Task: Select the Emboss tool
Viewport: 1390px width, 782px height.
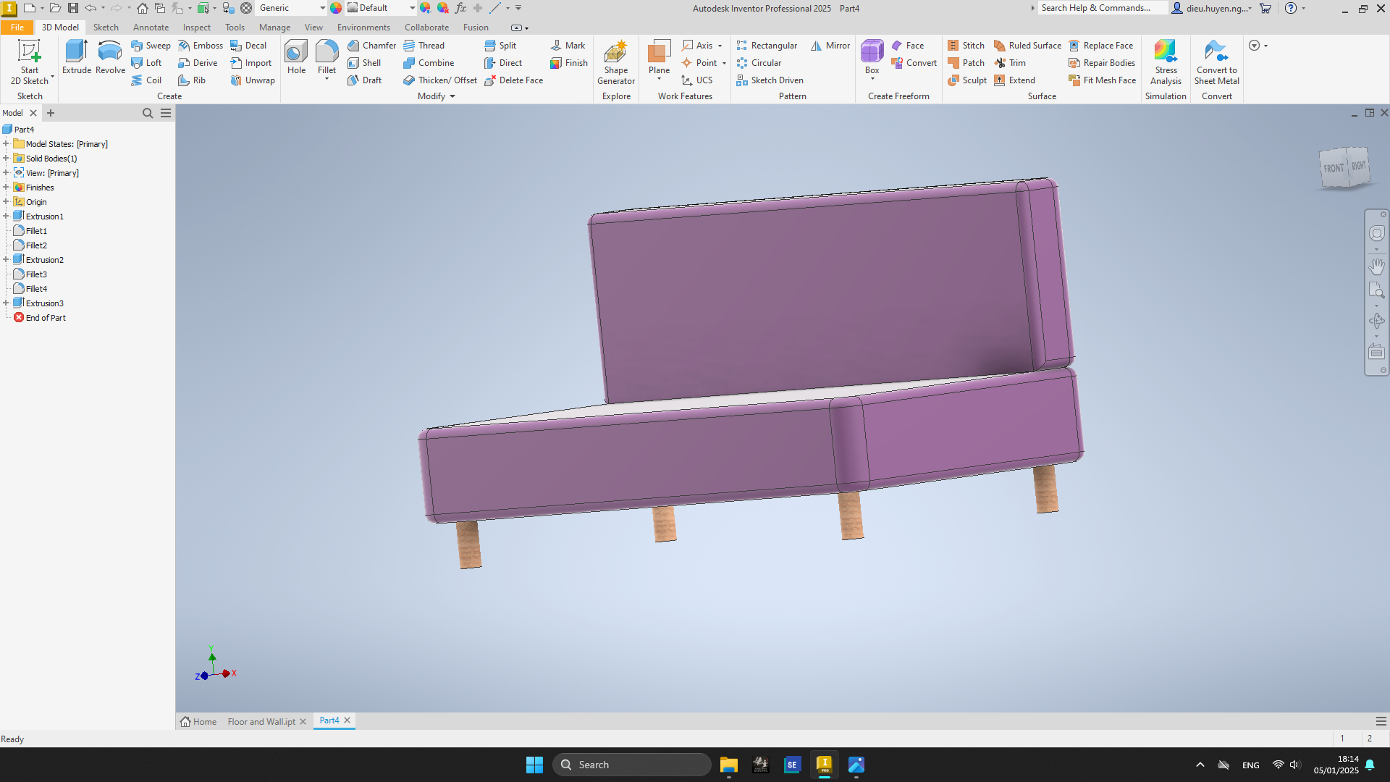Action: pos(201,45)
